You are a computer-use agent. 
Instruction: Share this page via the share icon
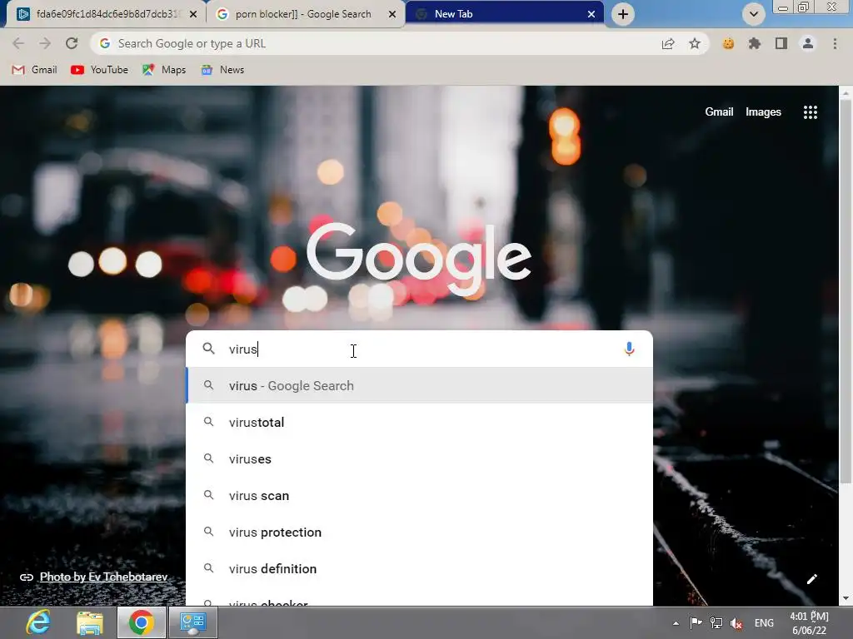click(668, 43)
